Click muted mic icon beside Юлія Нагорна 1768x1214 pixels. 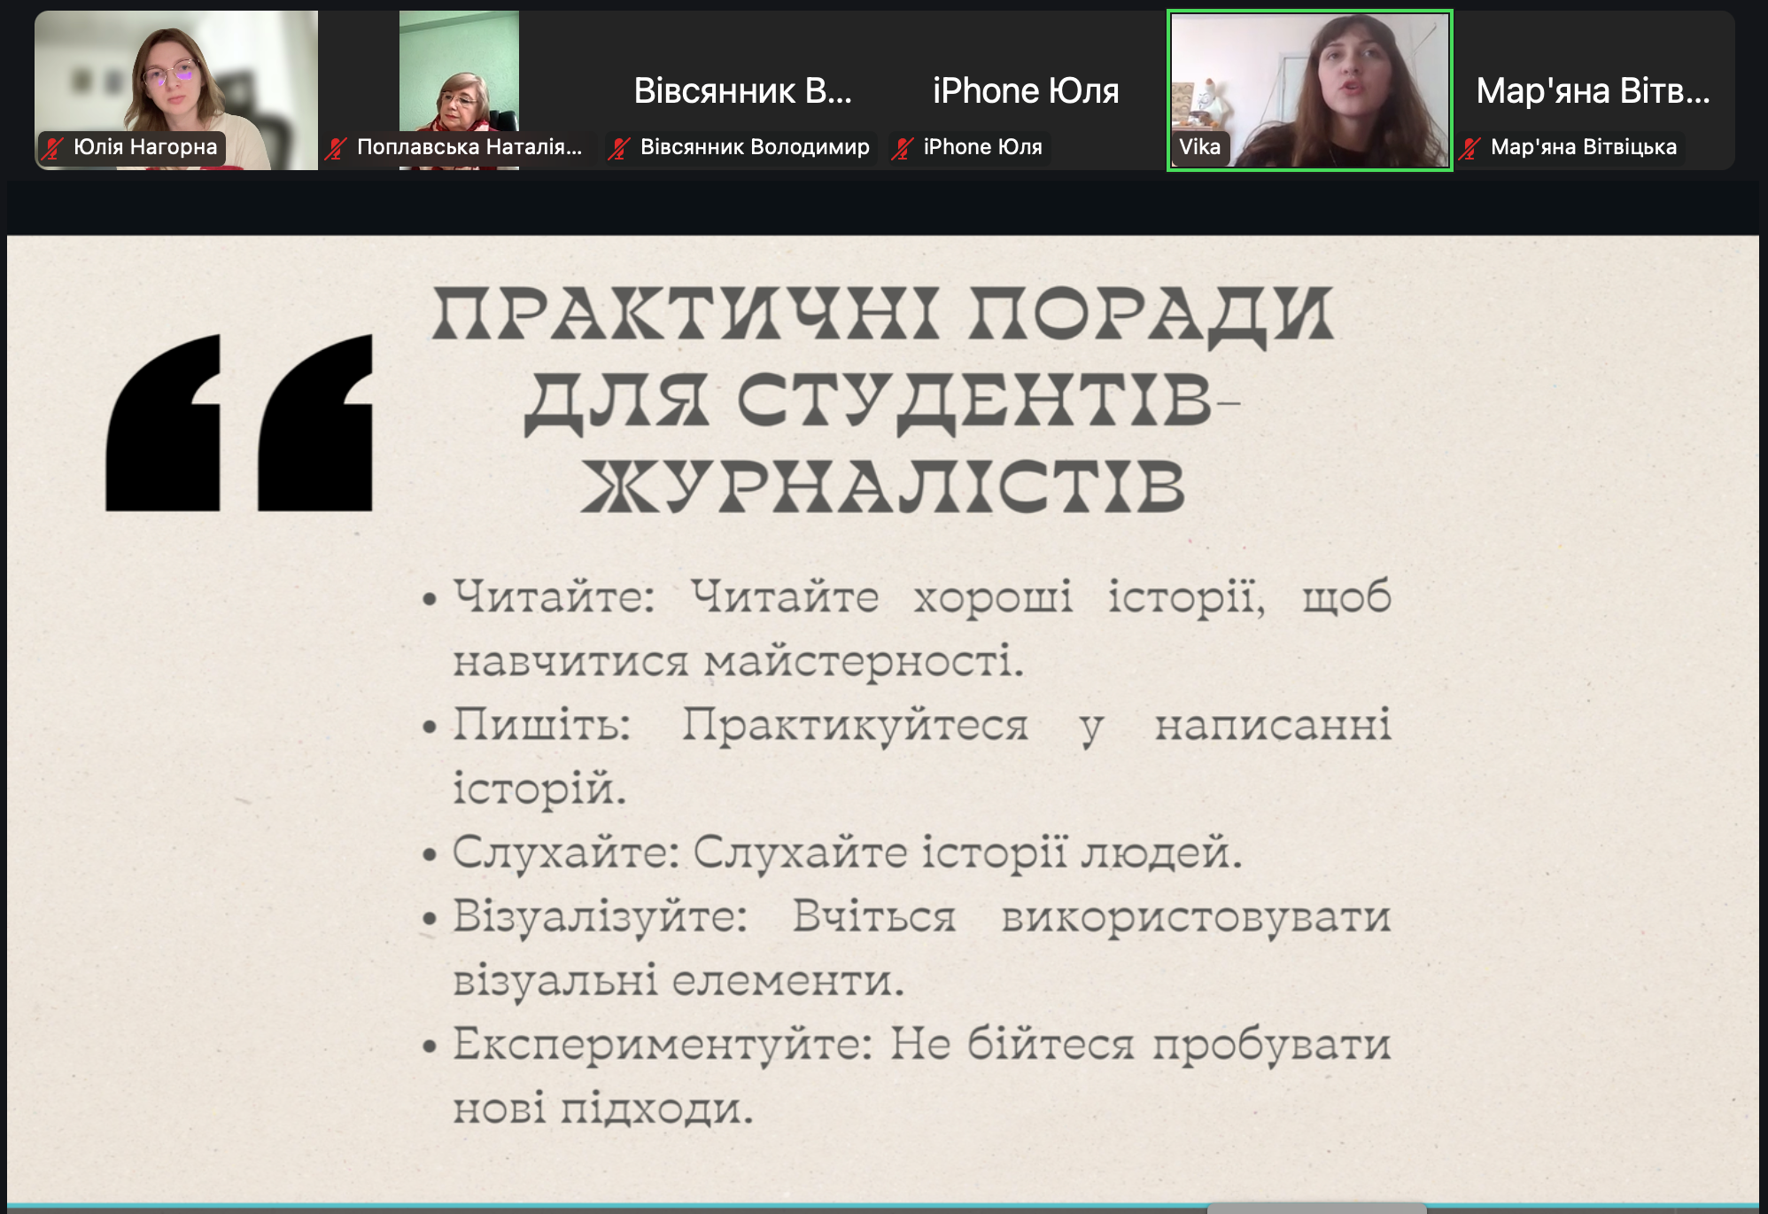53,148
